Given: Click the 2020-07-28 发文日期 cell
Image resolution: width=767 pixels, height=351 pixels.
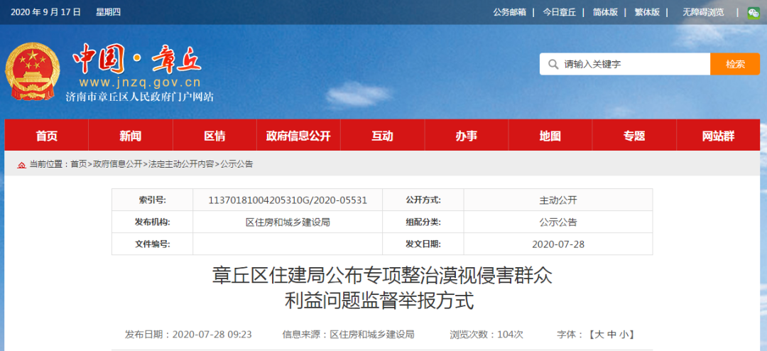Looking at the screenshot, I should (x=558, y=244).
